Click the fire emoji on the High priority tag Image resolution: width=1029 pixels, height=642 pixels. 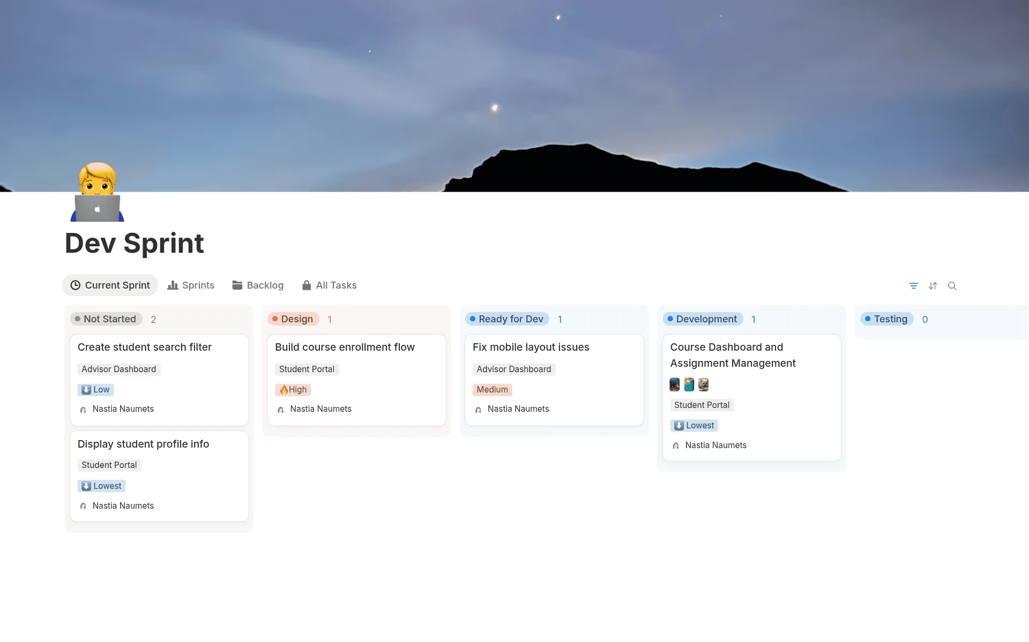pos(284,389)
